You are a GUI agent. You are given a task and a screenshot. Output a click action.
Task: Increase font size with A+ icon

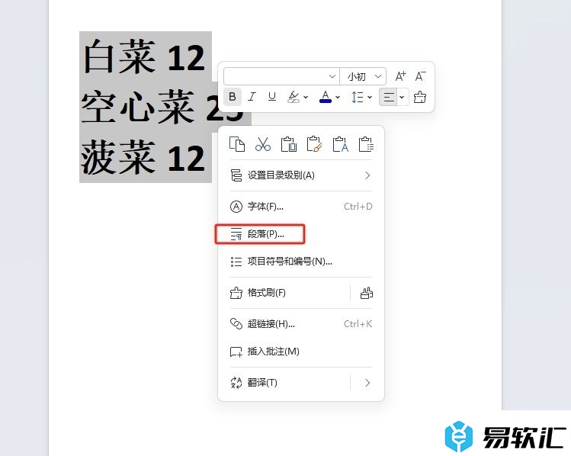coord(400,76)
